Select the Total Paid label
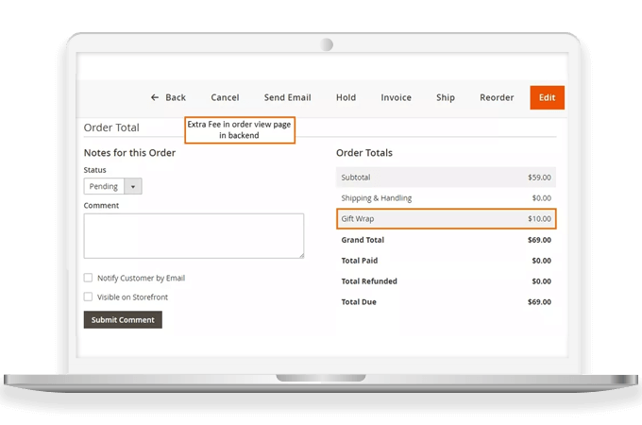This screenshot has width=642, height=425. (x=360, y=261)
